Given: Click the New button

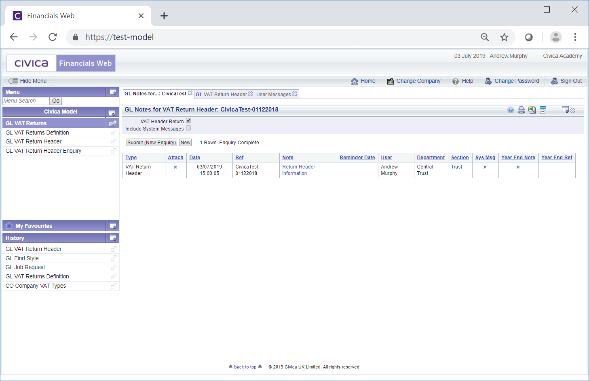Looking at the screenshot, I should pos(186,143).
